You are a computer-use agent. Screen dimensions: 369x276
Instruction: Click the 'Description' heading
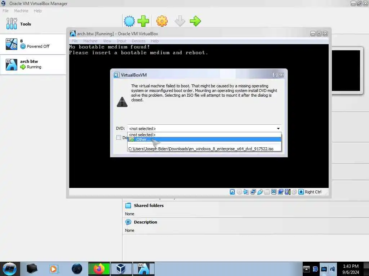tap(146, 222)
